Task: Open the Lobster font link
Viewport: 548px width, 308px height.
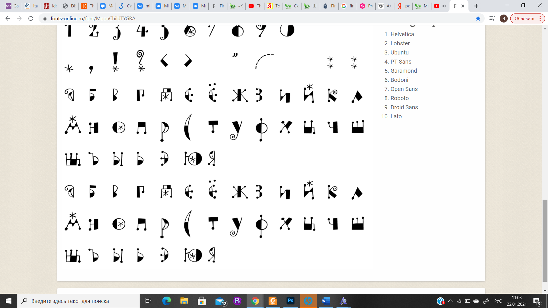Action: (400, 43)
